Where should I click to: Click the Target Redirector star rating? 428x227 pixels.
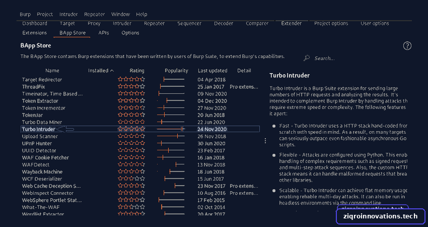coord(131,79)
